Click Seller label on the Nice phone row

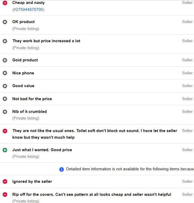188,73
